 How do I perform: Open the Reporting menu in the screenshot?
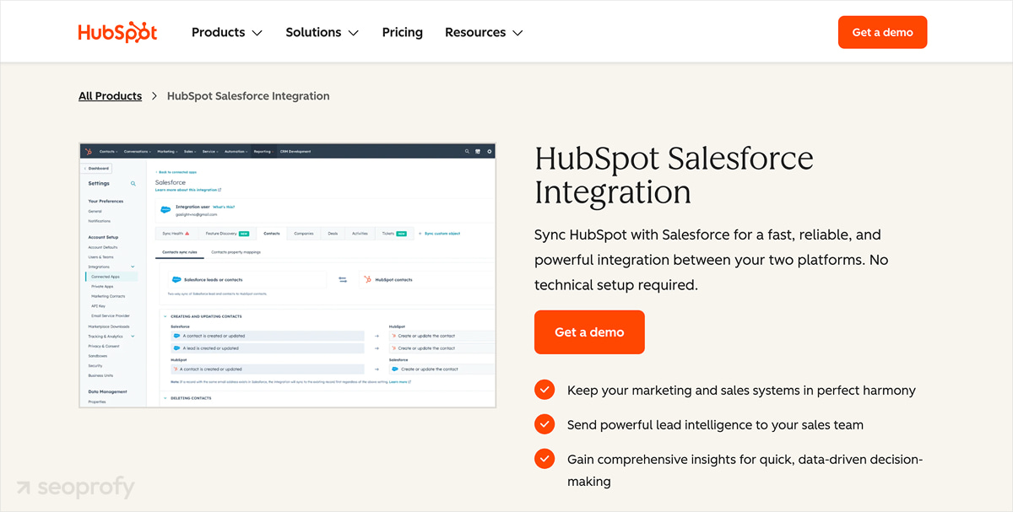(x=263, y=152)
